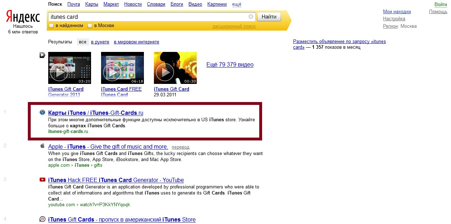Open the Карты service tab

(92, 4)
